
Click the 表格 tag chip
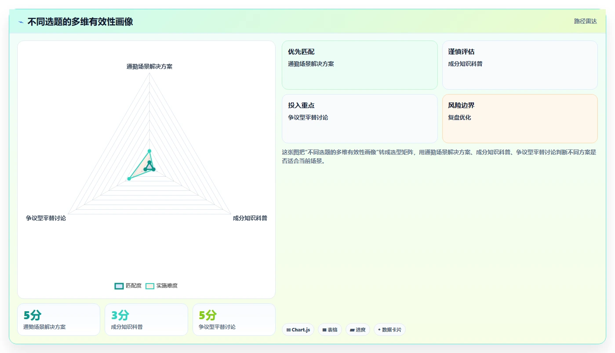330,330
